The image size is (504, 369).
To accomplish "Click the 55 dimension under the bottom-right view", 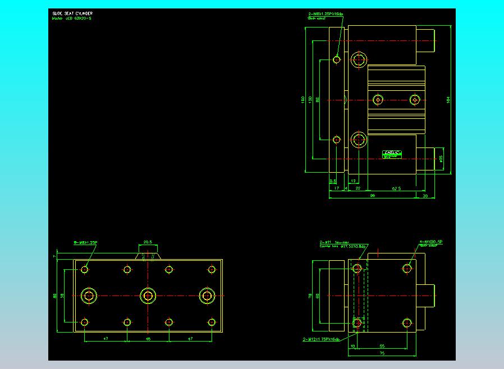I will 382,347.
